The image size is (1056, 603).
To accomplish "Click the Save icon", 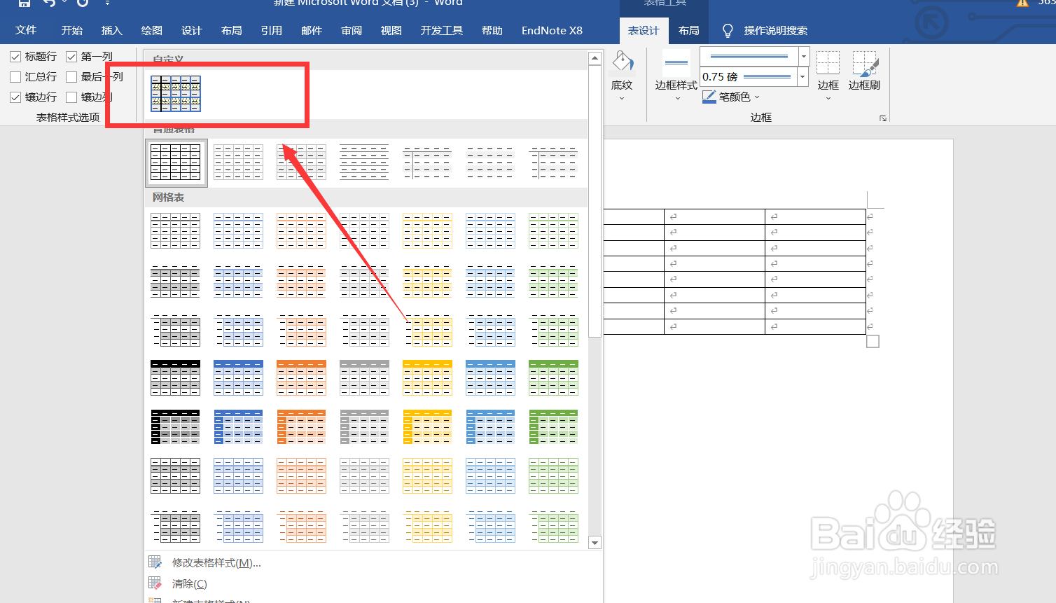I will 23,4.
